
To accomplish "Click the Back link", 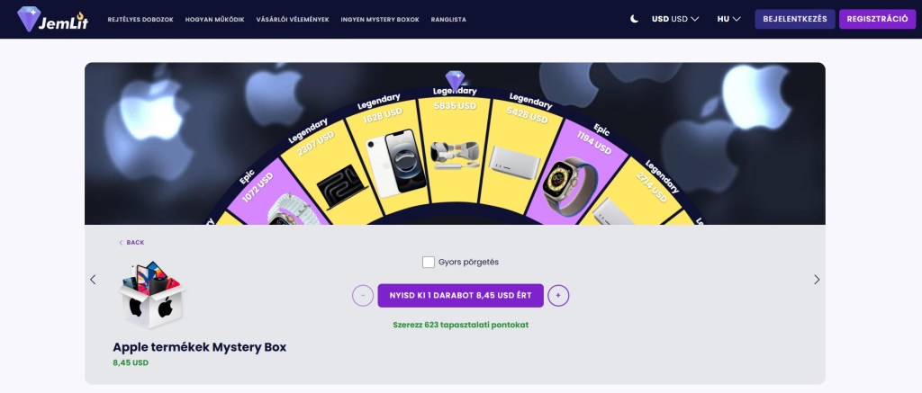I will pos(131,243).
